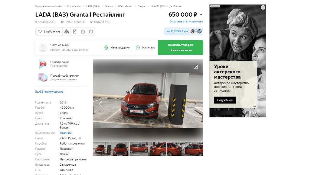Image resolution: width=314 pixels, height=175 pixels.
Task: Click the acting lessons ad banner photo
Action: 238,33
